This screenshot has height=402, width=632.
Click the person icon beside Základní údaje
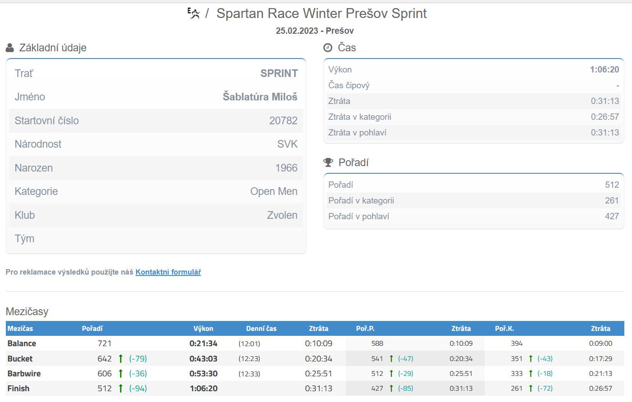10,48
